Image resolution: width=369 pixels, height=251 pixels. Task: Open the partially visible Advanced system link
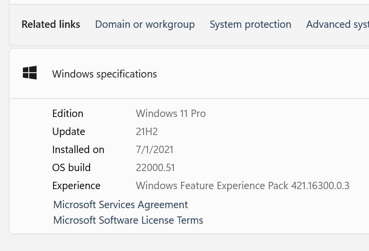click(x=337, y=24)
